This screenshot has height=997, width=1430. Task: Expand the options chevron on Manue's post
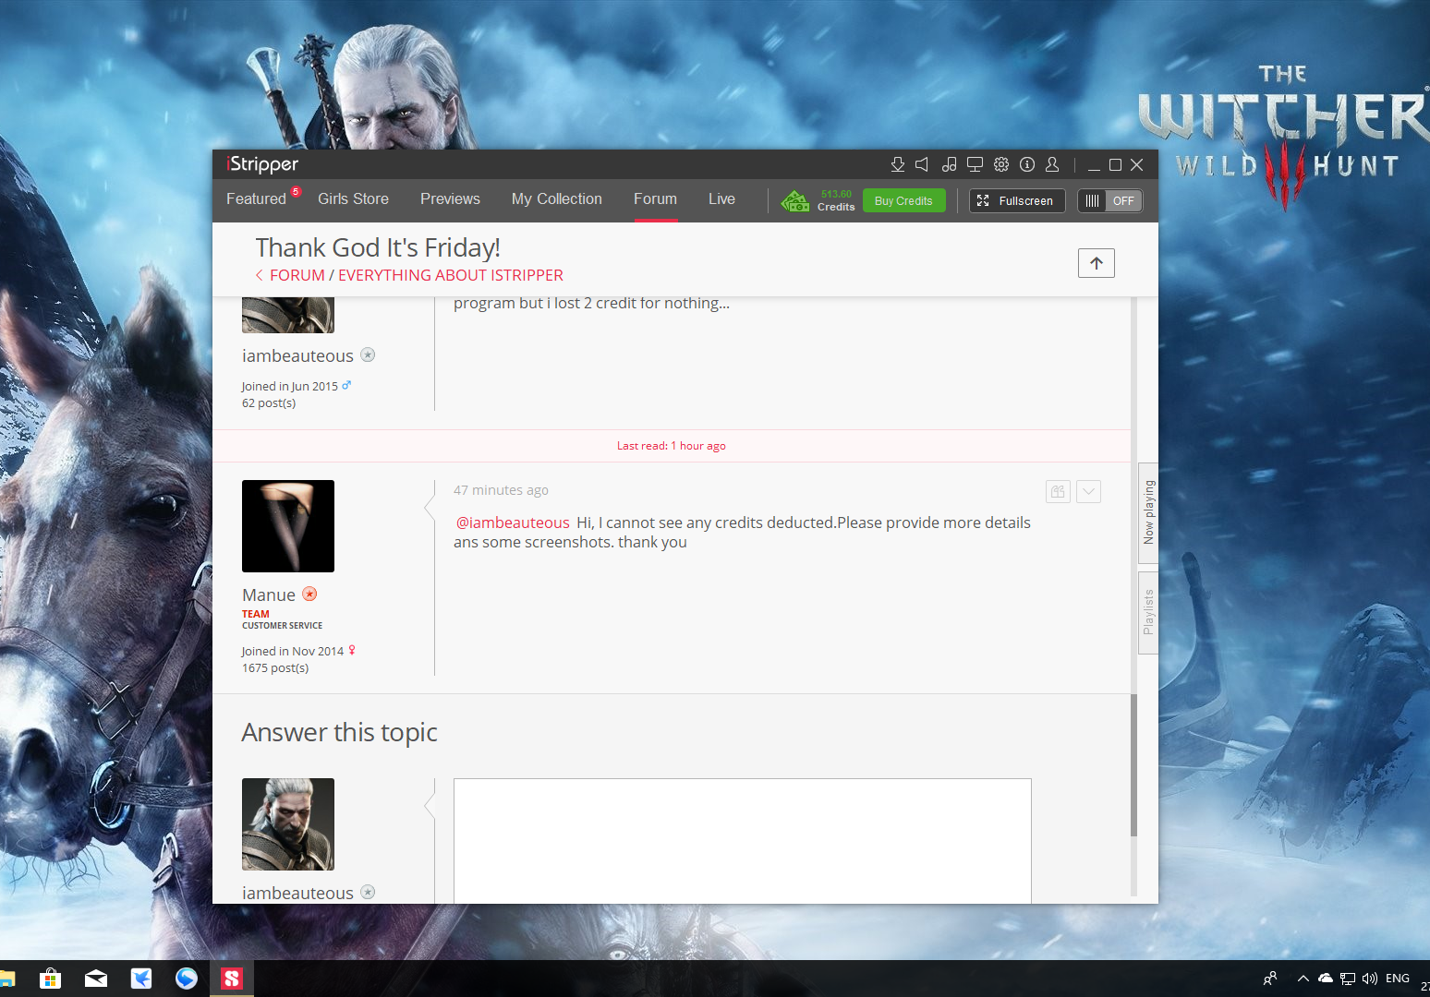tap(1088, 491)
